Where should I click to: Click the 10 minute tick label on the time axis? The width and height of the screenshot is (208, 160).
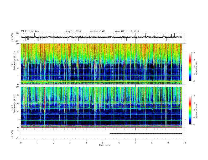click(185, 143)
